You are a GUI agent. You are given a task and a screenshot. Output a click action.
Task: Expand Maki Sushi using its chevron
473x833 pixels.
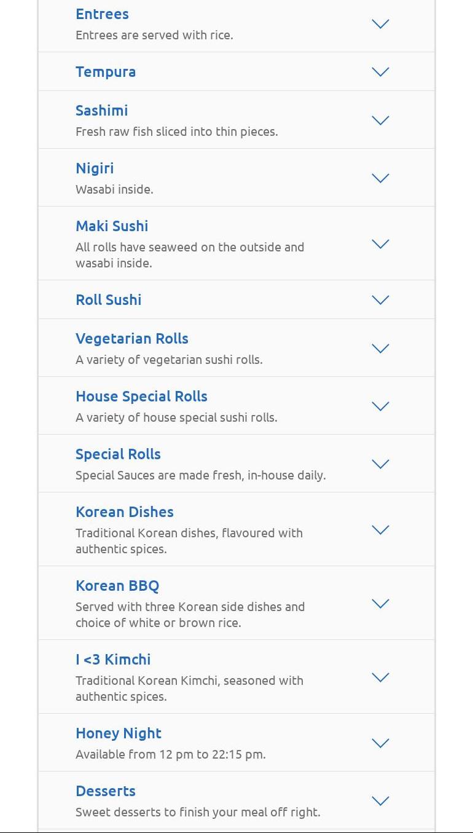point(381,244)
